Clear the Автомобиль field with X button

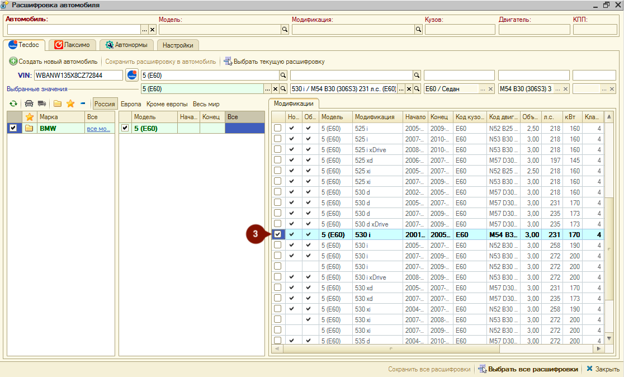153,30
